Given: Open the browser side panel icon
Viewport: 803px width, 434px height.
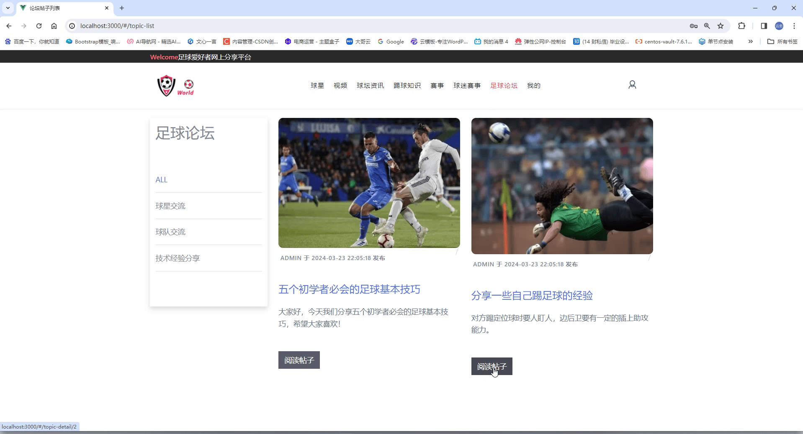Looking at the screenshot, I should [764, 26].
